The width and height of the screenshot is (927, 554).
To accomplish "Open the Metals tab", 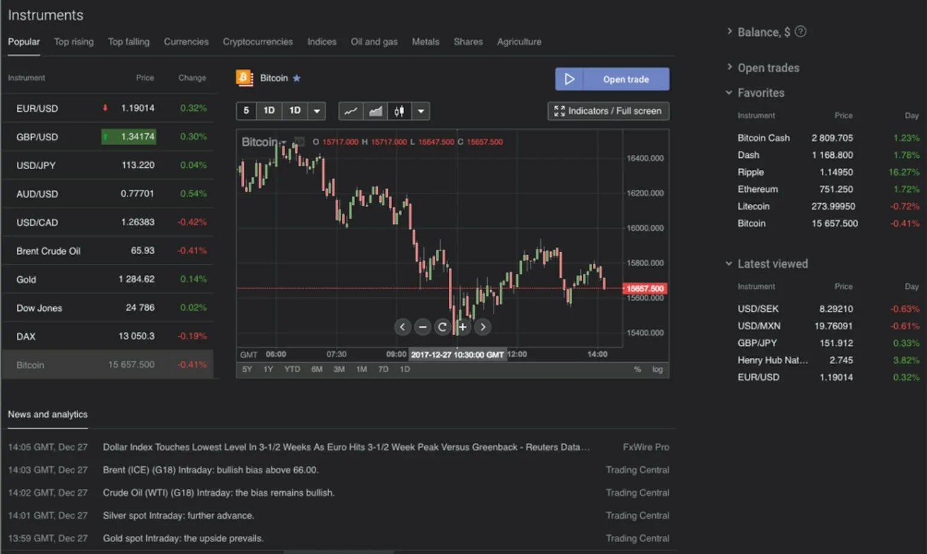I will click(x=426, y=42).
